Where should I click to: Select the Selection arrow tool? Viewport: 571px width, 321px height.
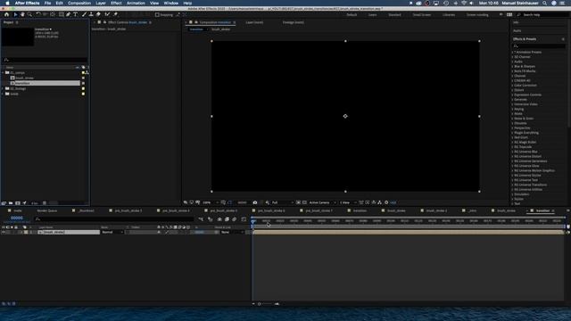tap(15, 14)
